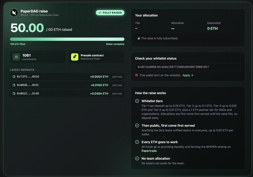Select deposit address 0x00d0...043C
Screen dimensions: 253x177
click(x=28, y=85)
